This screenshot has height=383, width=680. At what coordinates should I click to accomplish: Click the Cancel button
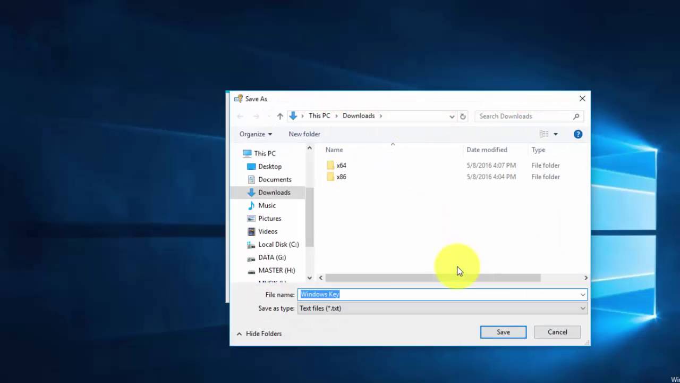point(557,332)
